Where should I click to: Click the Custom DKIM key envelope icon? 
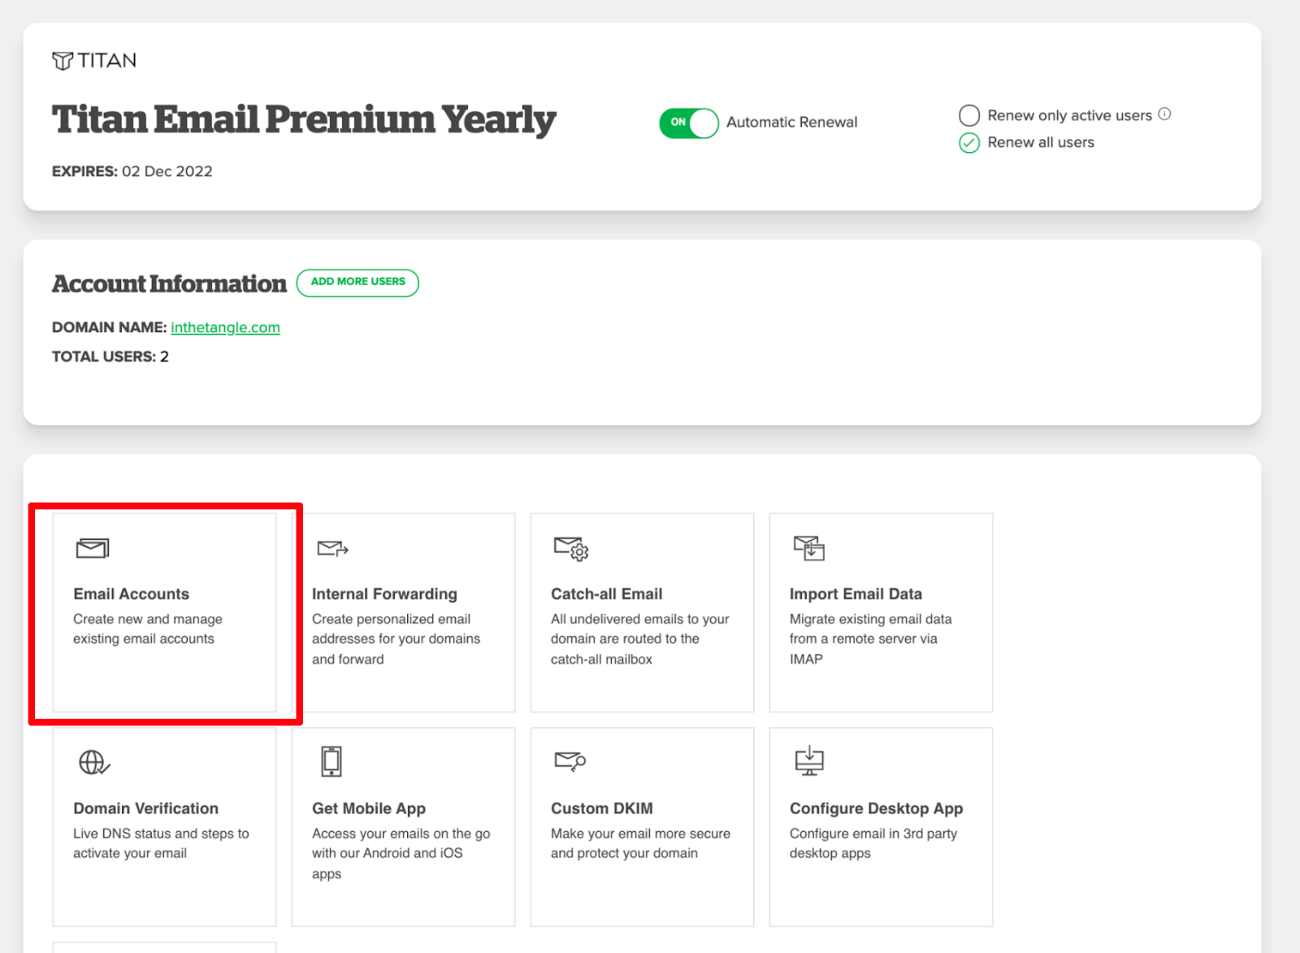[570, 761]
